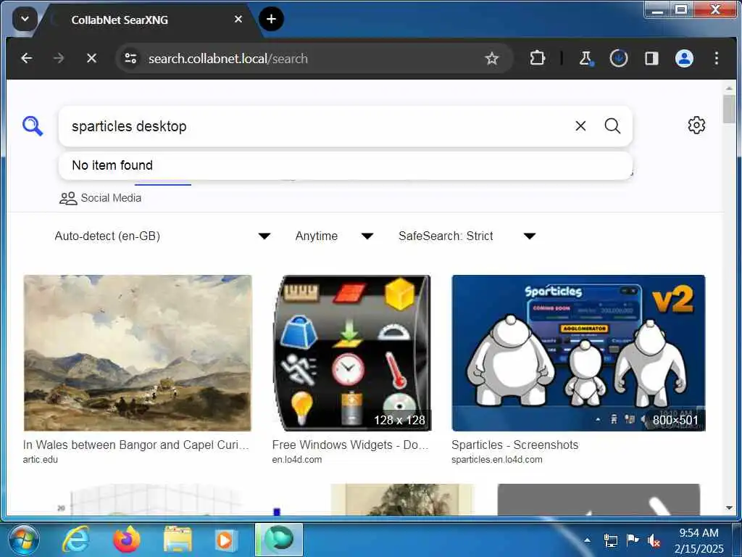
Task: Select the CollabNet SearXNG tab
Action: point(142,20)
